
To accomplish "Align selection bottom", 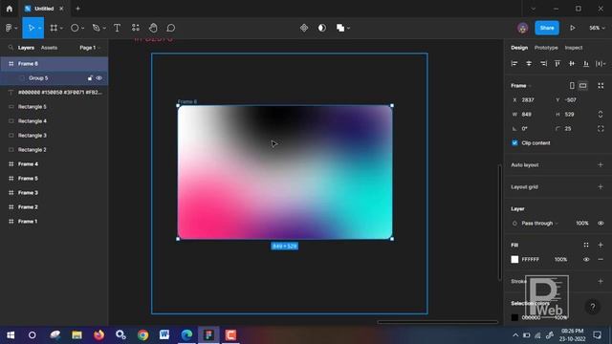I will pos(586,64).
